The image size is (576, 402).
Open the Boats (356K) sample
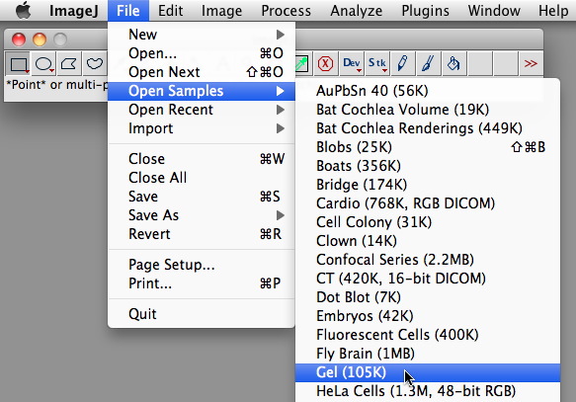pos(428,166)
